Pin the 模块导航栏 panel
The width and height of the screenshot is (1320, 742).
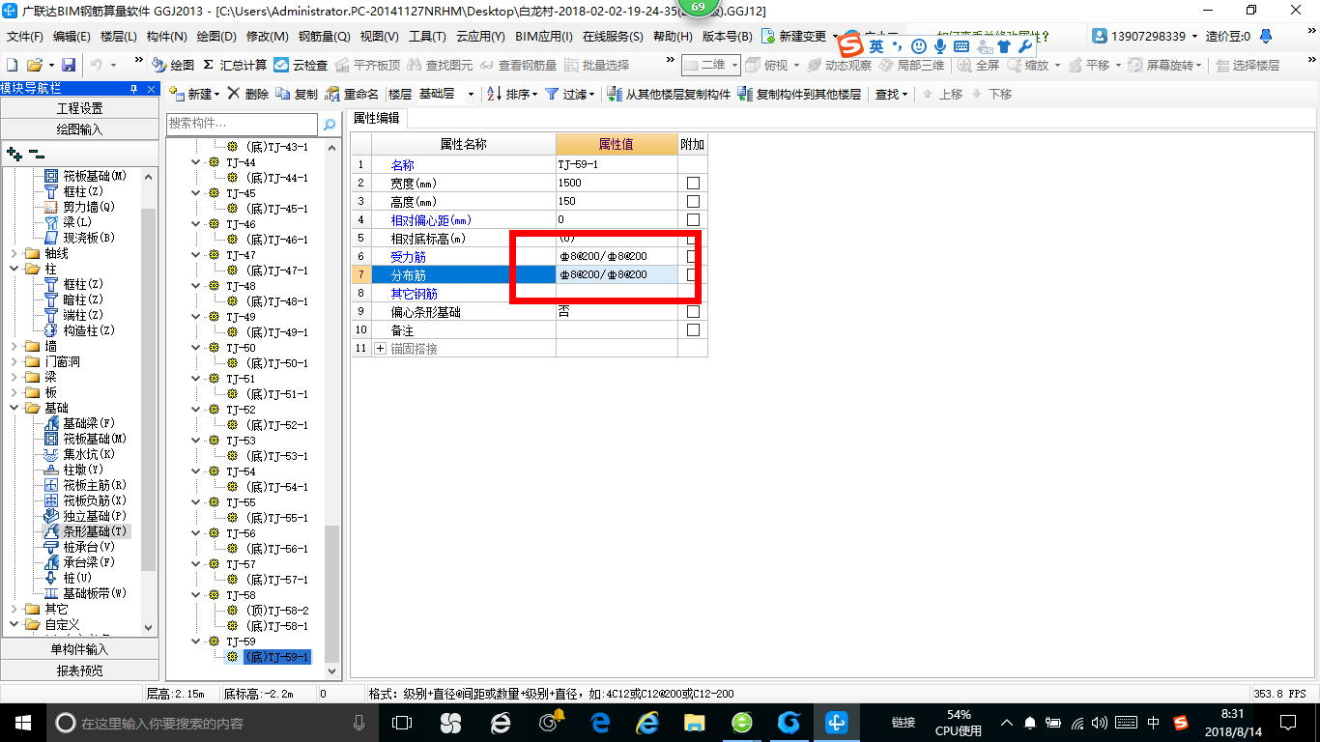pos(133,88)
